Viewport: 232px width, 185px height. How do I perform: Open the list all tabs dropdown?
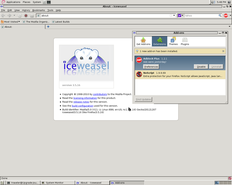tap(229, 27)
